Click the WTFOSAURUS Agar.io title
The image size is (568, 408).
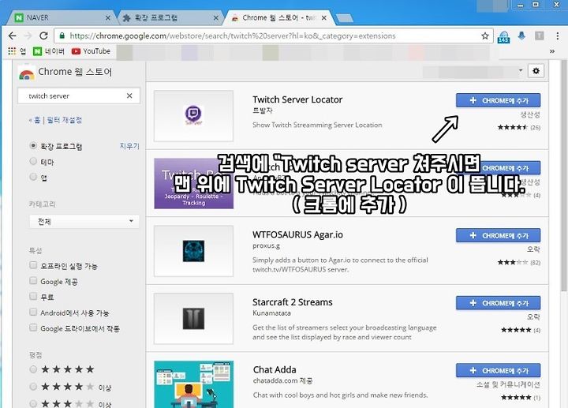pyautogui.click(x=297, y=235)
